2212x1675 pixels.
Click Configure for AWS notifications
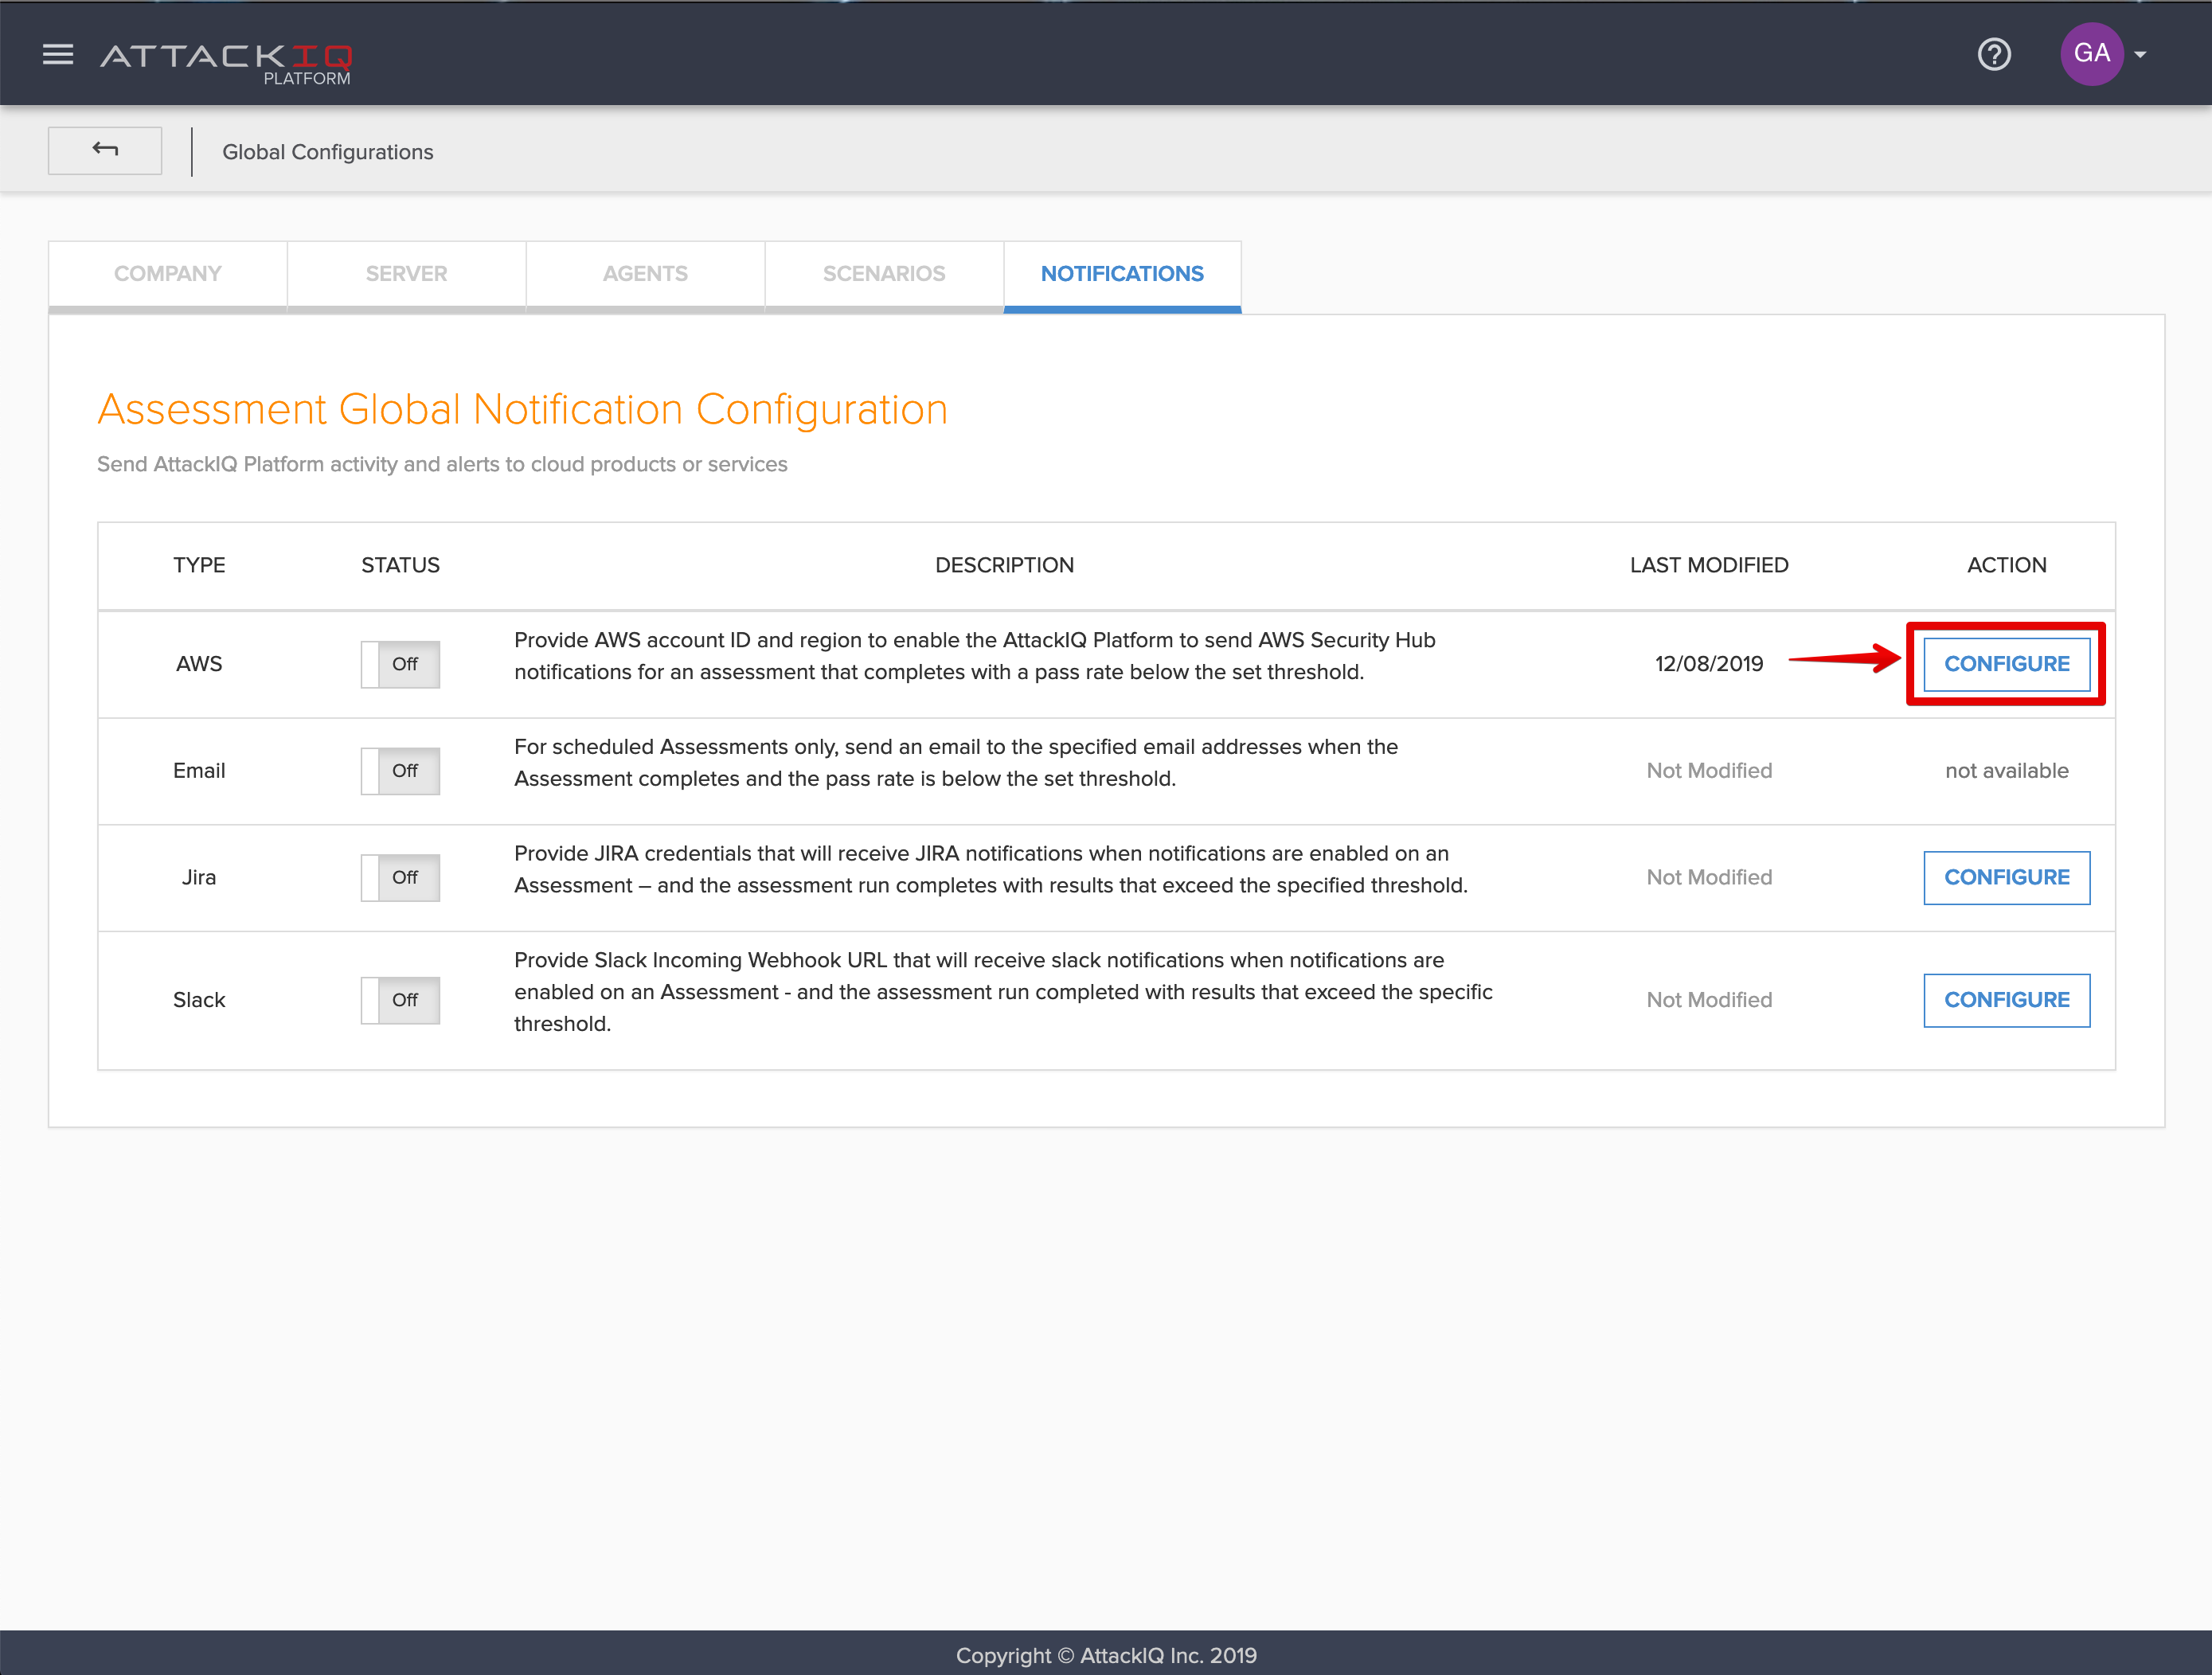[x=2006, y=664]
